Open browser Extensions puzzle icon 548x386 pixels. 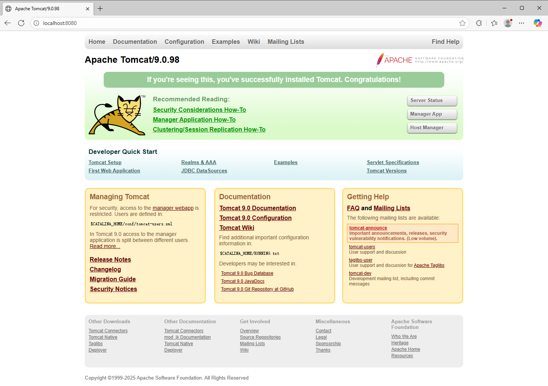pyautogui.click(x=479, y=23)
